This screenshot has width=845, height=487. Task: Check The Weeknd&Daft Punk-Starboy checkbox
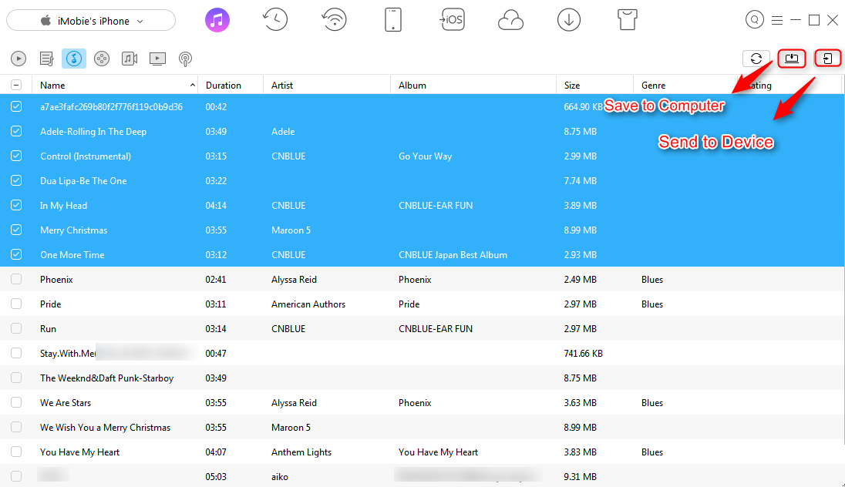(x=16, y=378)
